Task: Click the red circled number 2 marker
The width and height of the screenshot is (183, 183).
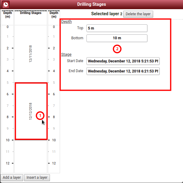Action: pos(117,49)
